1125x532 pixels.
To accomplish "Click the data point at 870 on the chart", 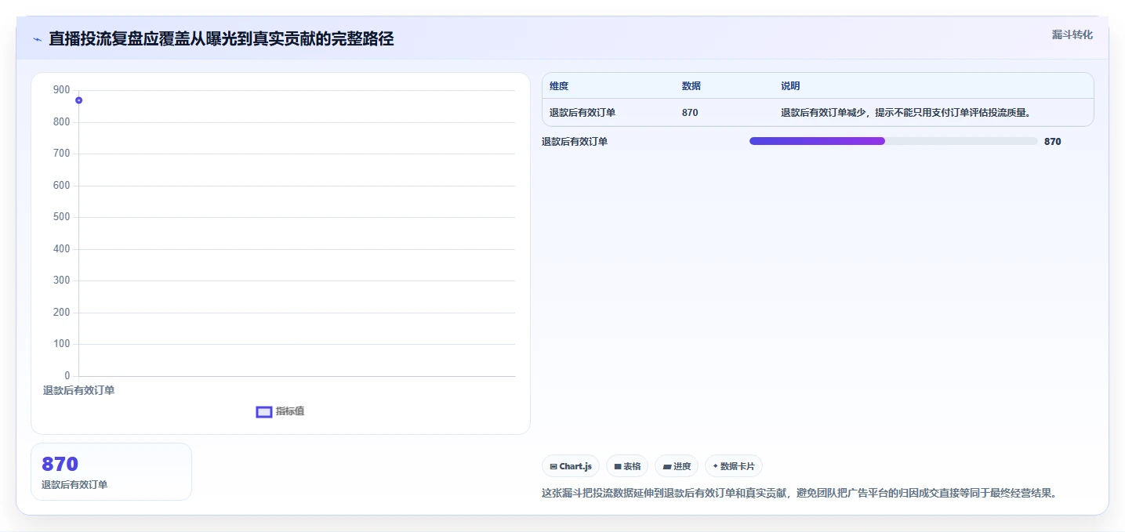I will (79, 100).
